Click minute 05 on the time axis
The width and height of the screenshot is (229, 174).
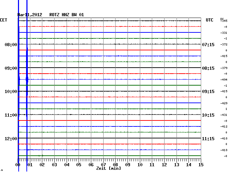(x=79, y=165)
